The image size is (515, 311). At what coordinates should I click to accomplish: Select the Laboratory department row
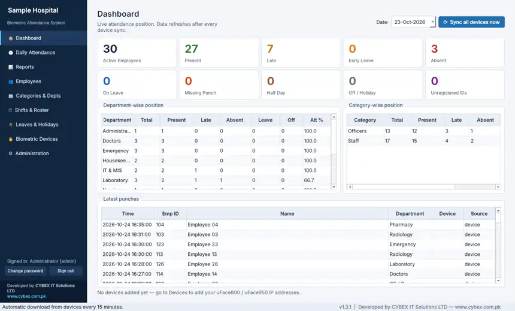point(216,180)
